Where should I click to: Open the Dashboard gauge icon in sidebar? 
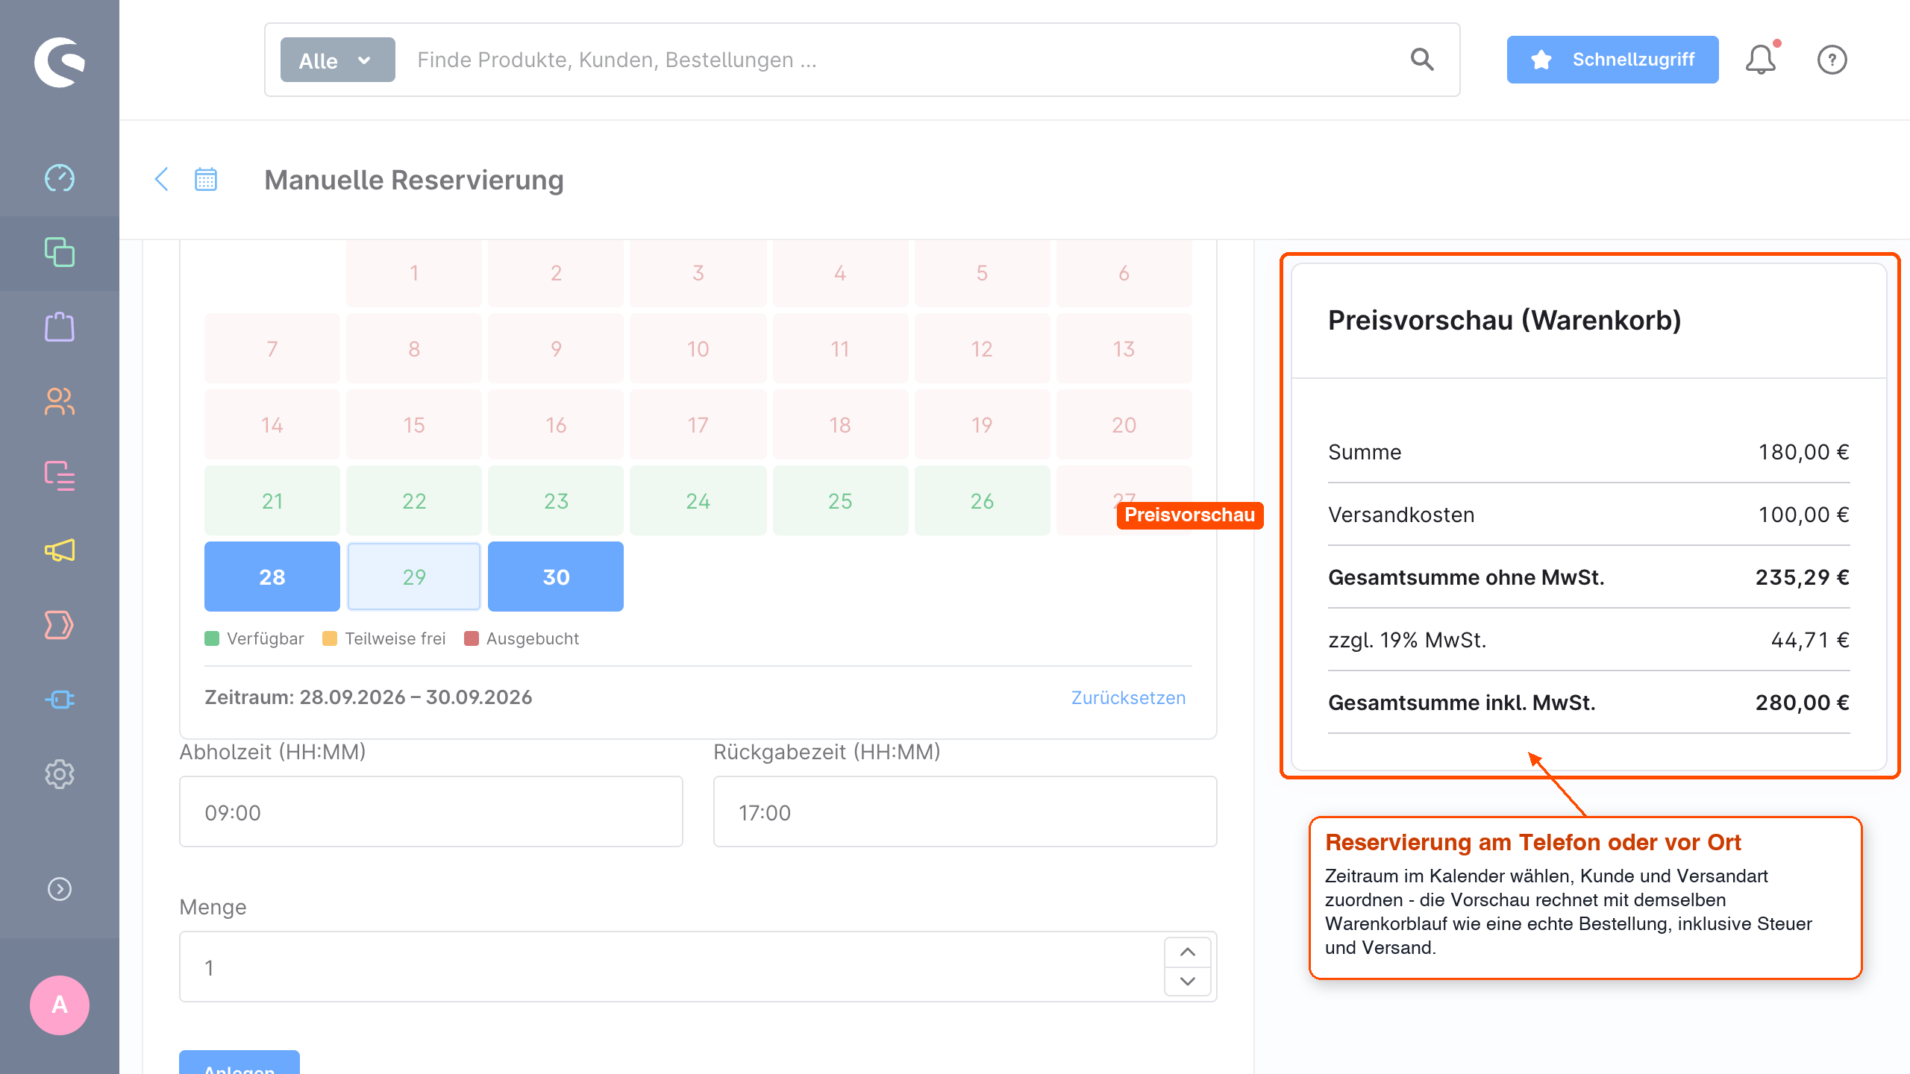pyautogui.click(x=60, y=178)
